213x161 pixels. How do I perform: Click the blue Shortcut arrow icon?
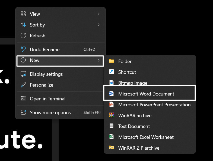point(112,72)
